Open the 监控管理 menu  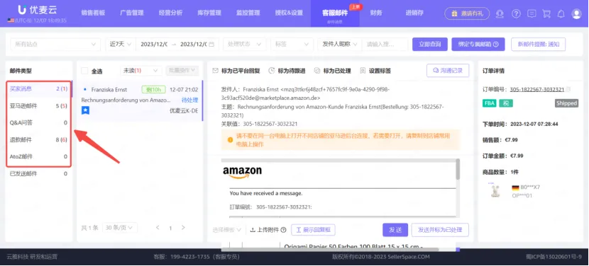pyautogui.click(x=248, y=13)
